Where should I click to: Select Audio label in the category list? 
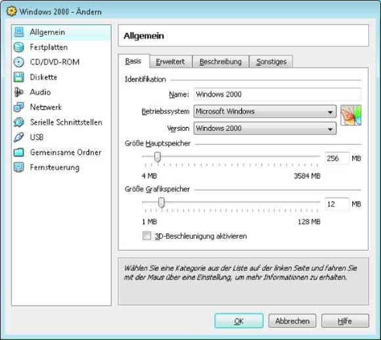click(x=40, y=92)
